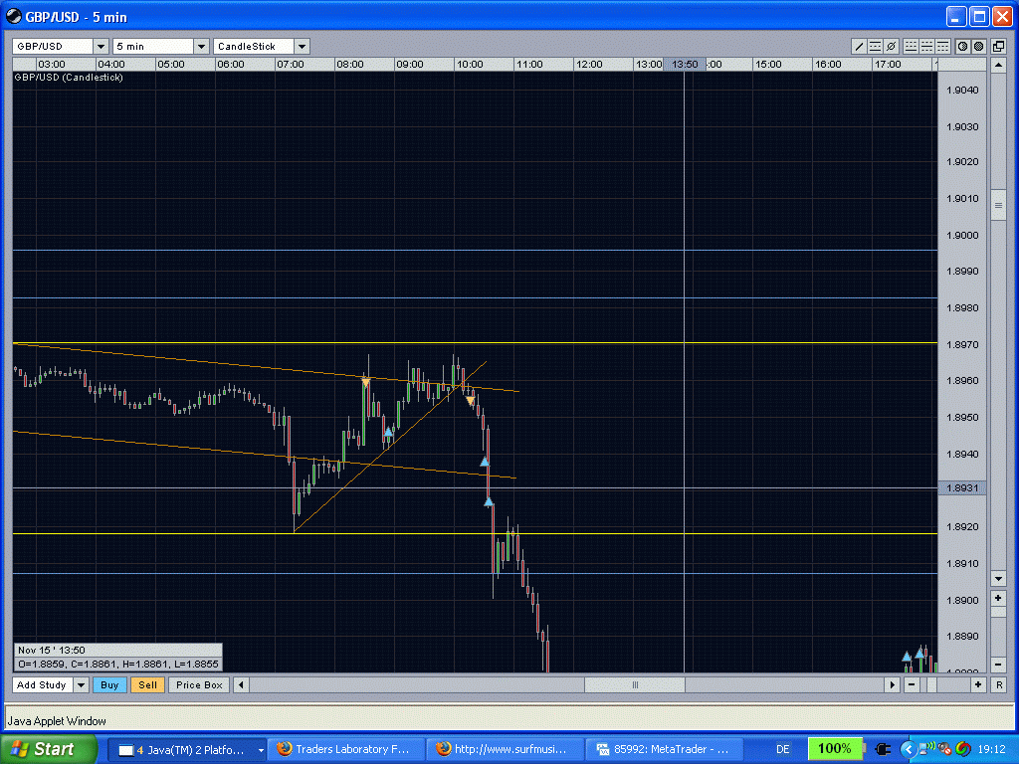Click the vertical zoom plus button
The width and height of the screenshot is (1019, 764).
click(998, 598)
